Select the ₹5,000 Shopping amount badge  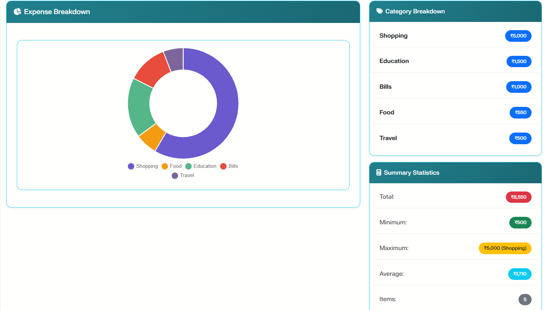coord(518,36)
